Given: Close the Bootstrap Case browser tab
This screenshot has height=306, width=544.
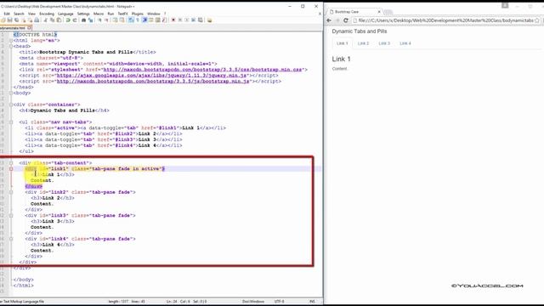Looking at the screenshot, I should click(379, 12).
